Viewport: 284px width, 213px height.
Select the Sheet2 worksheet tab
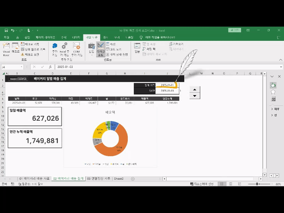coord(118,178)
